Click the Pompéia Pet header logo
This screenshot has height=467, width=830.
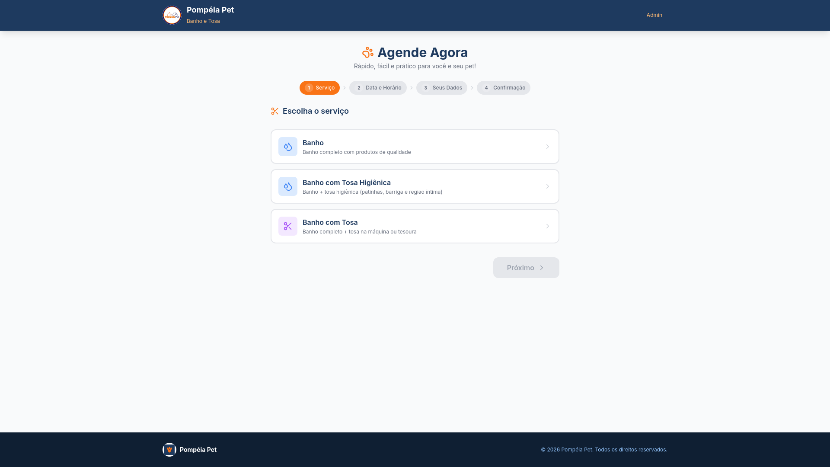tap(172, 15)
